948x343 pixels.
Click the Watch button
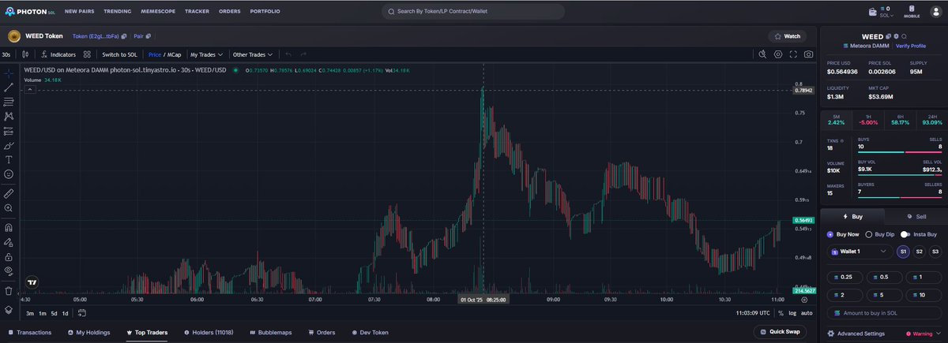(787, 36)
